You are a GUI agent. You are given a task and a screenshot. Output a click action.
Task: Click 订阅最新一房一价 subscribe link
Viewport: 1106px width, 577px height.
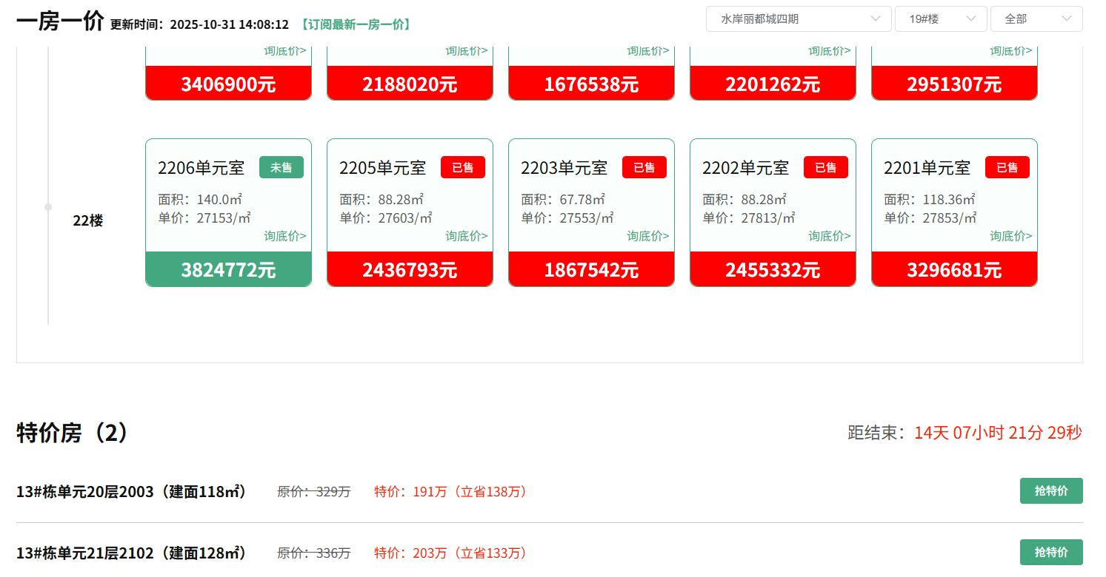(355, 24)
